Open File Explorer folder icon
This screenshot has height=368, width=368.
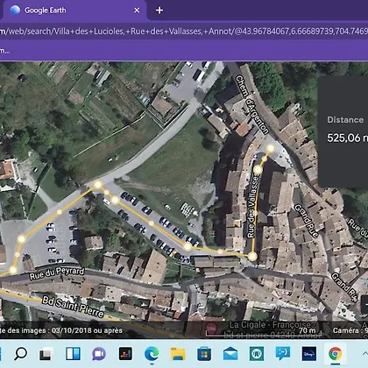click(178, 354)
